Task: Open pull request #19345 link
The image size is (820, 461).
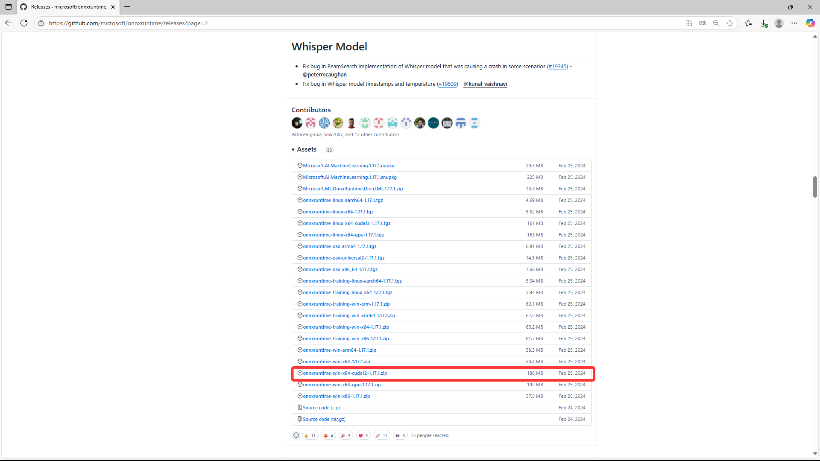Action: pos(557,67)
